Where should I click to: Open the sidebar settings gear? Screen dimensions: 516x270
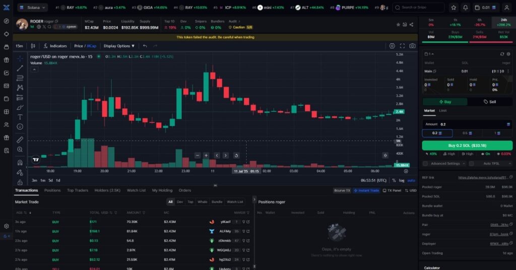click(6, 226)
